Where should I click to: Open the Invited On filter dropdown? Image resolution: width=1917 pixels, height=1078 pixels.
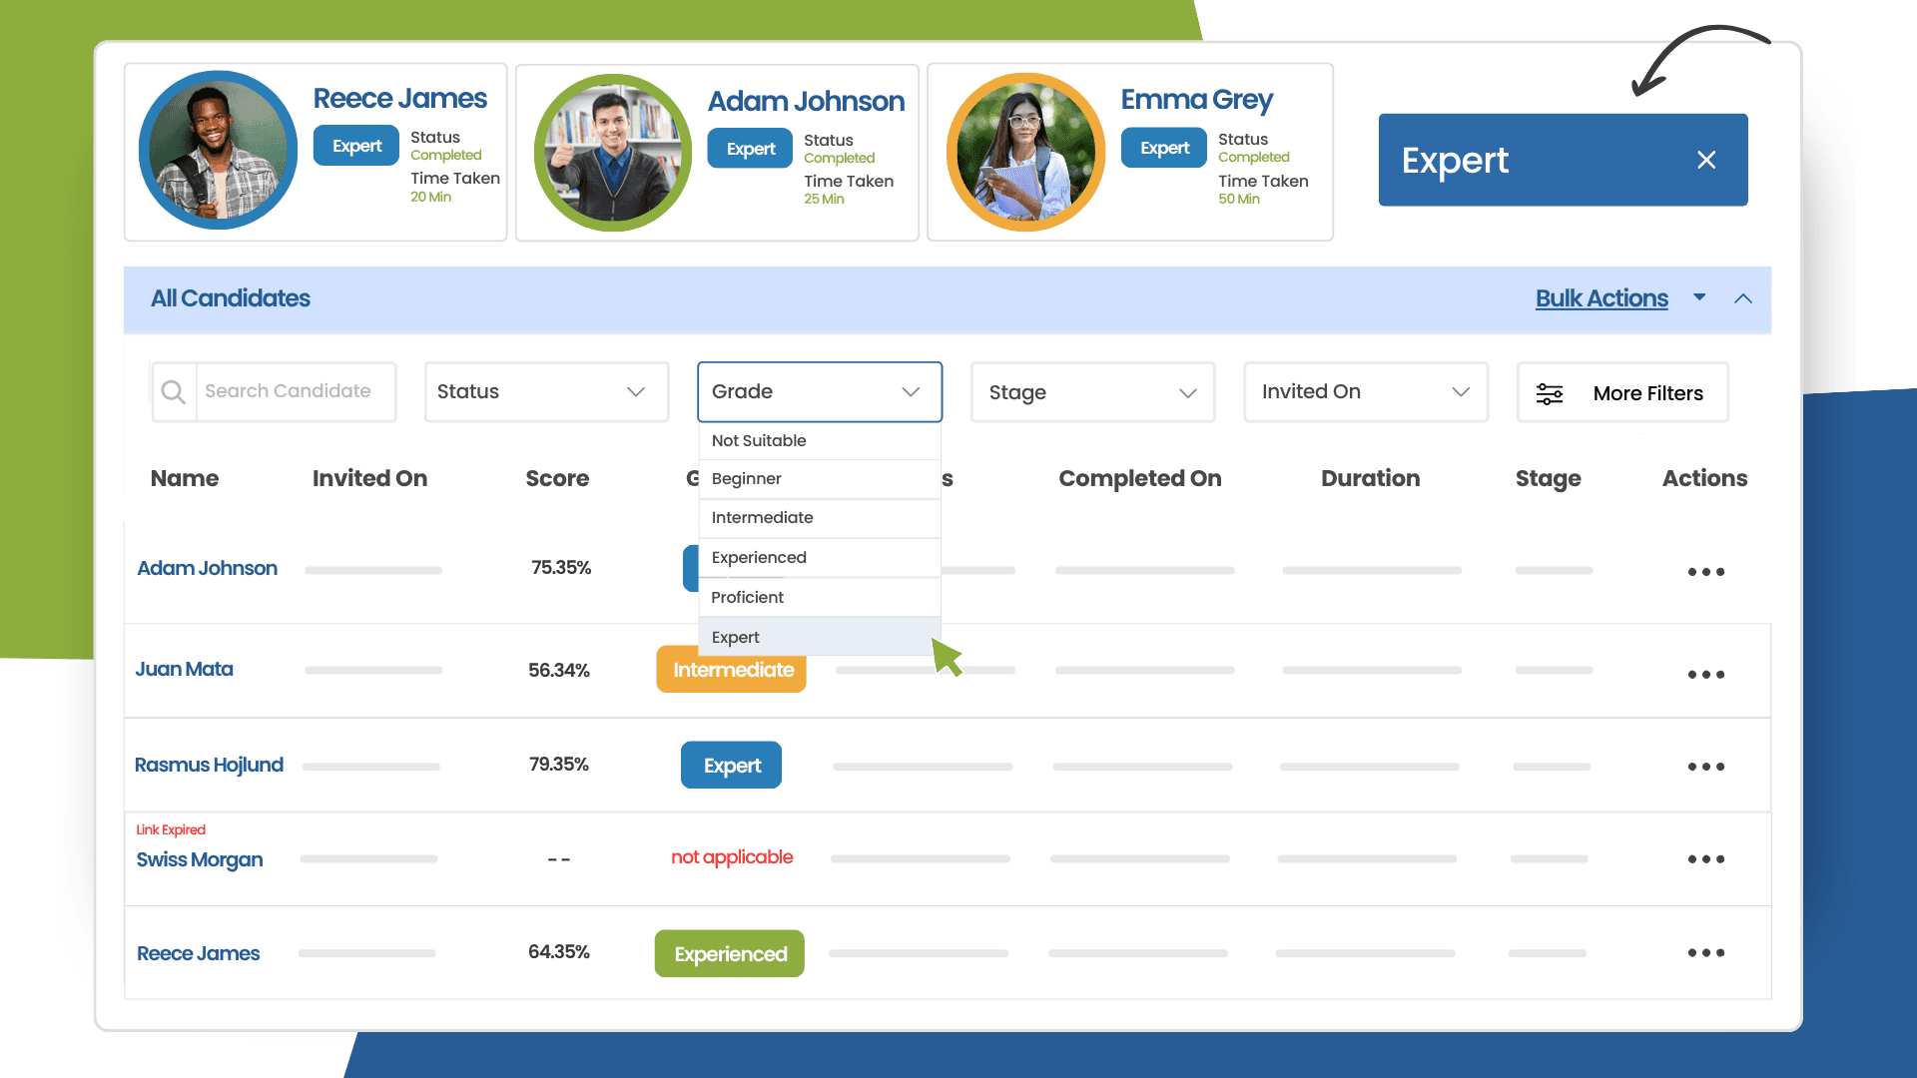1365,392
